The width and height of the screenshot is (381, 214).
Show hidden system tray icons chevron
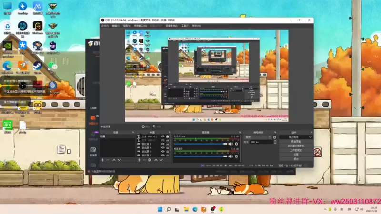(x=325, y=209)
